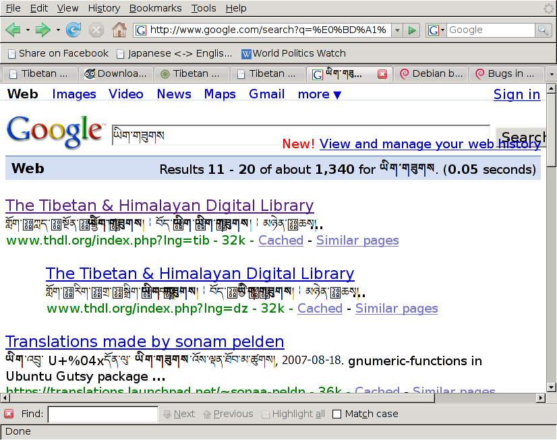Screen dimensions: 557x440
Task: Click the Highlight all button
Action: coord(293,414)
